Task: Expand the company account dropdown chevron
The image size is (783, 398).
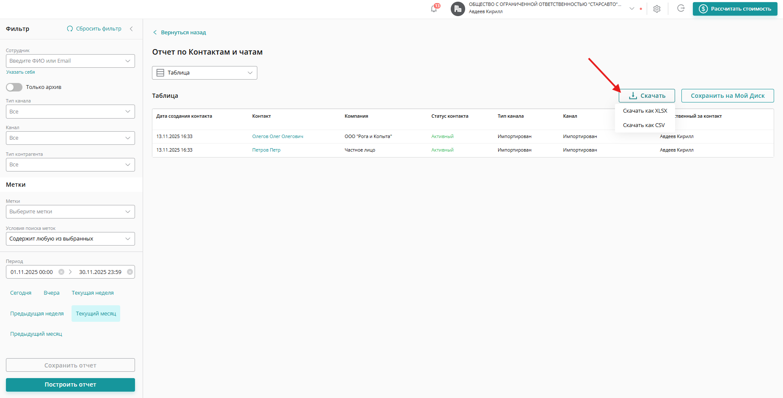Action: (632, 8)
